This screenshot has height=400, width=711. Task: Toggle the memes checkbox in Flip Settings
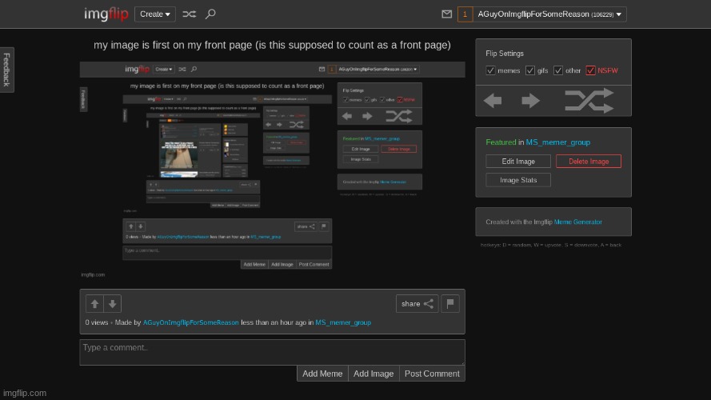click(x=490, y=70)
